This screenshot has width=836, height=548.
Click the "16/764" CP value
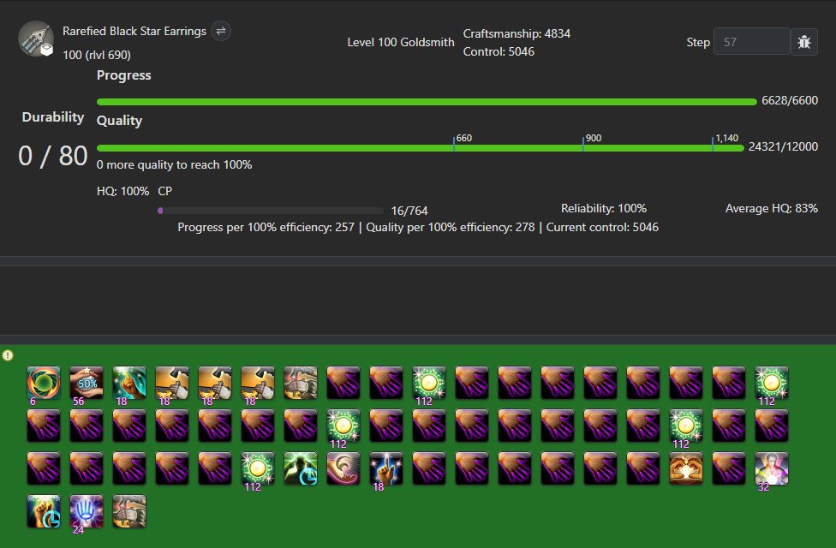pos(409,211)
